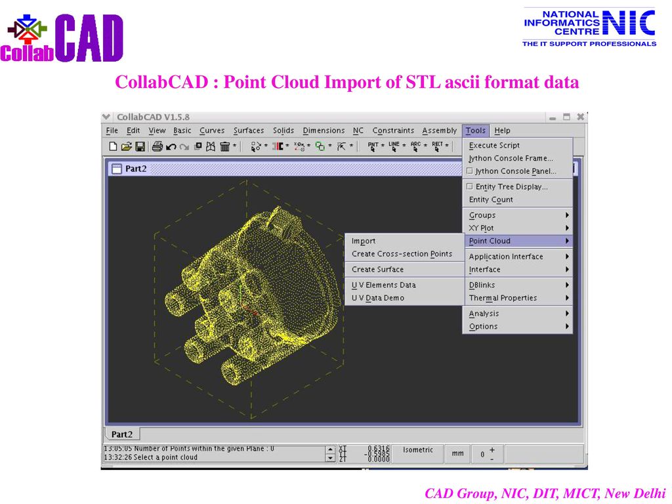
Task: Increase the value with the plus stepper
Action: coord(492,450)
